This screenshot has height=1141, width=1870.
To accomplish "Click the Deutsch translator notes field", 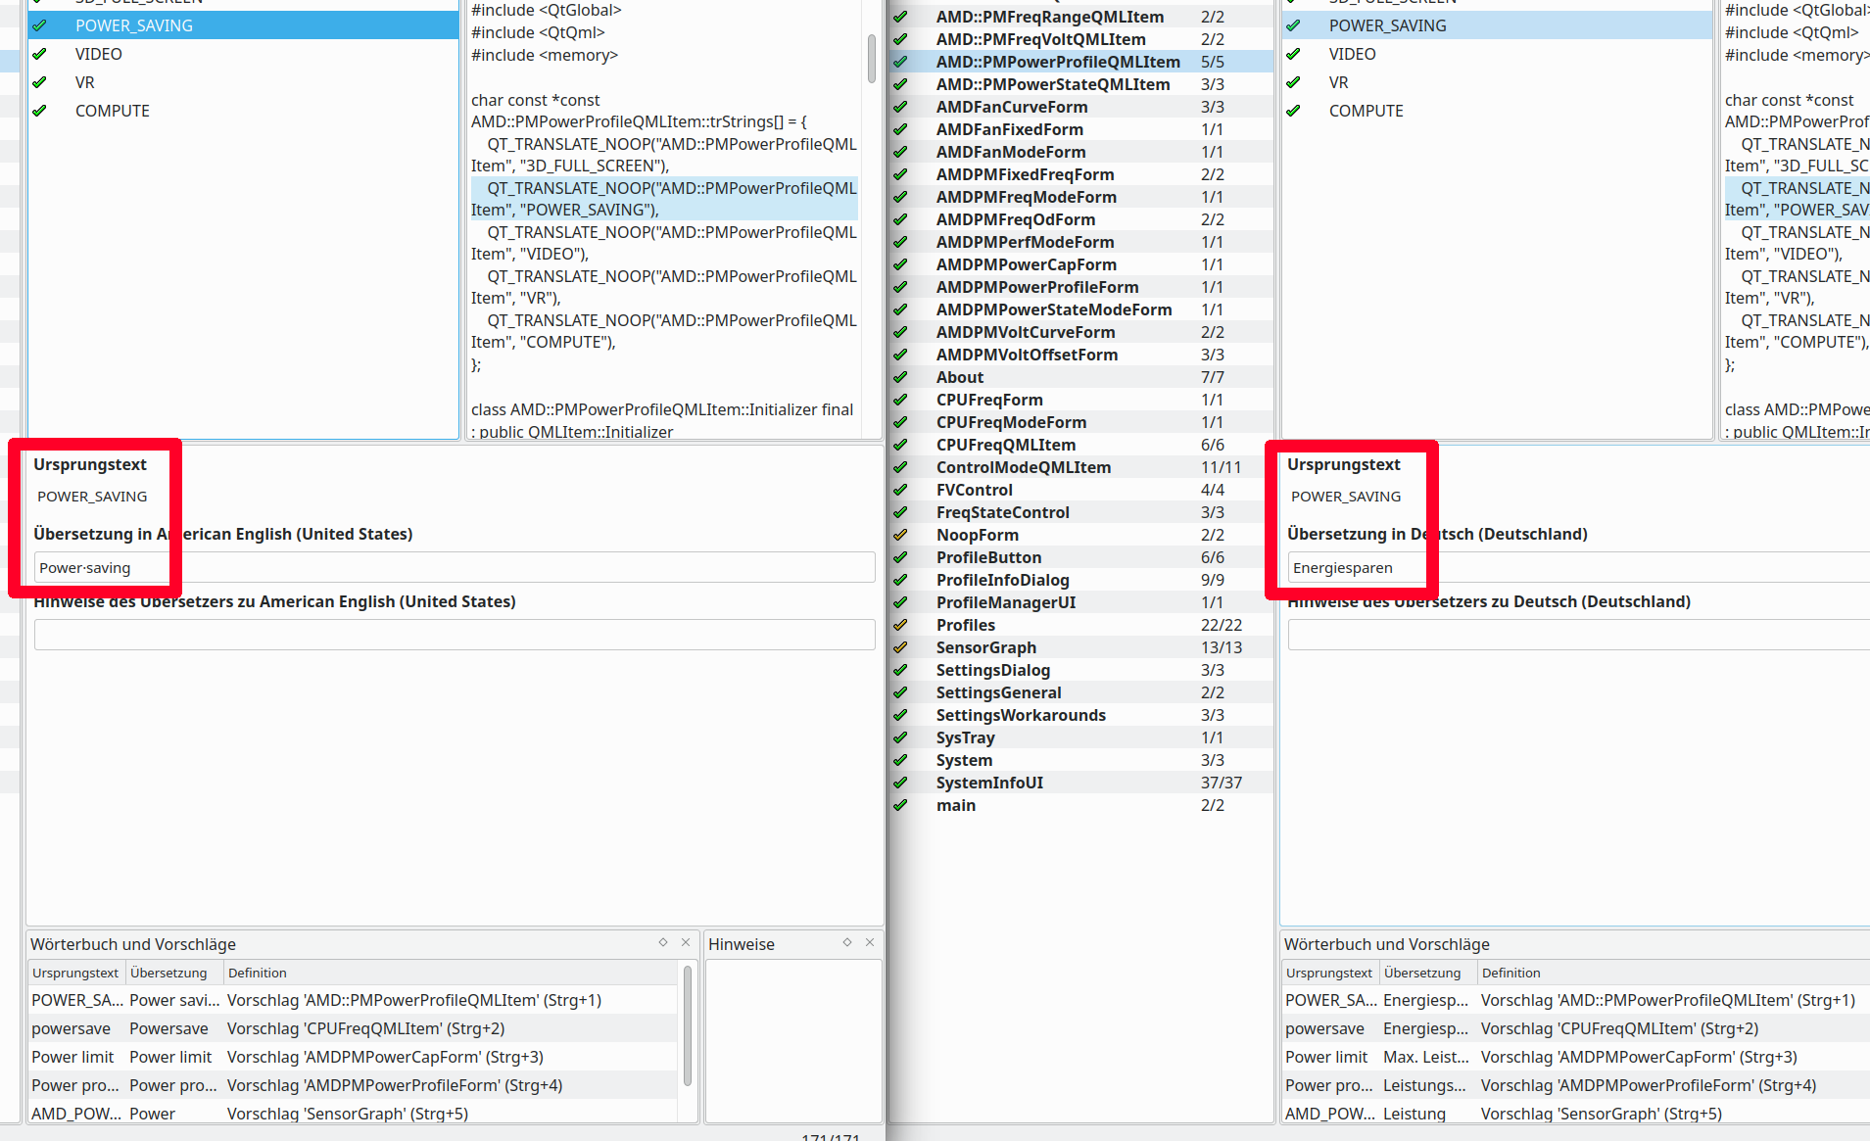I will tap(1579, 635).
